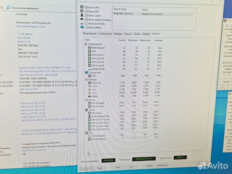This screenshot has height=174, width=232.
Task: Click the disk icon beside Stress local disks
Action: pyautogui.click(x=82, y=24)
